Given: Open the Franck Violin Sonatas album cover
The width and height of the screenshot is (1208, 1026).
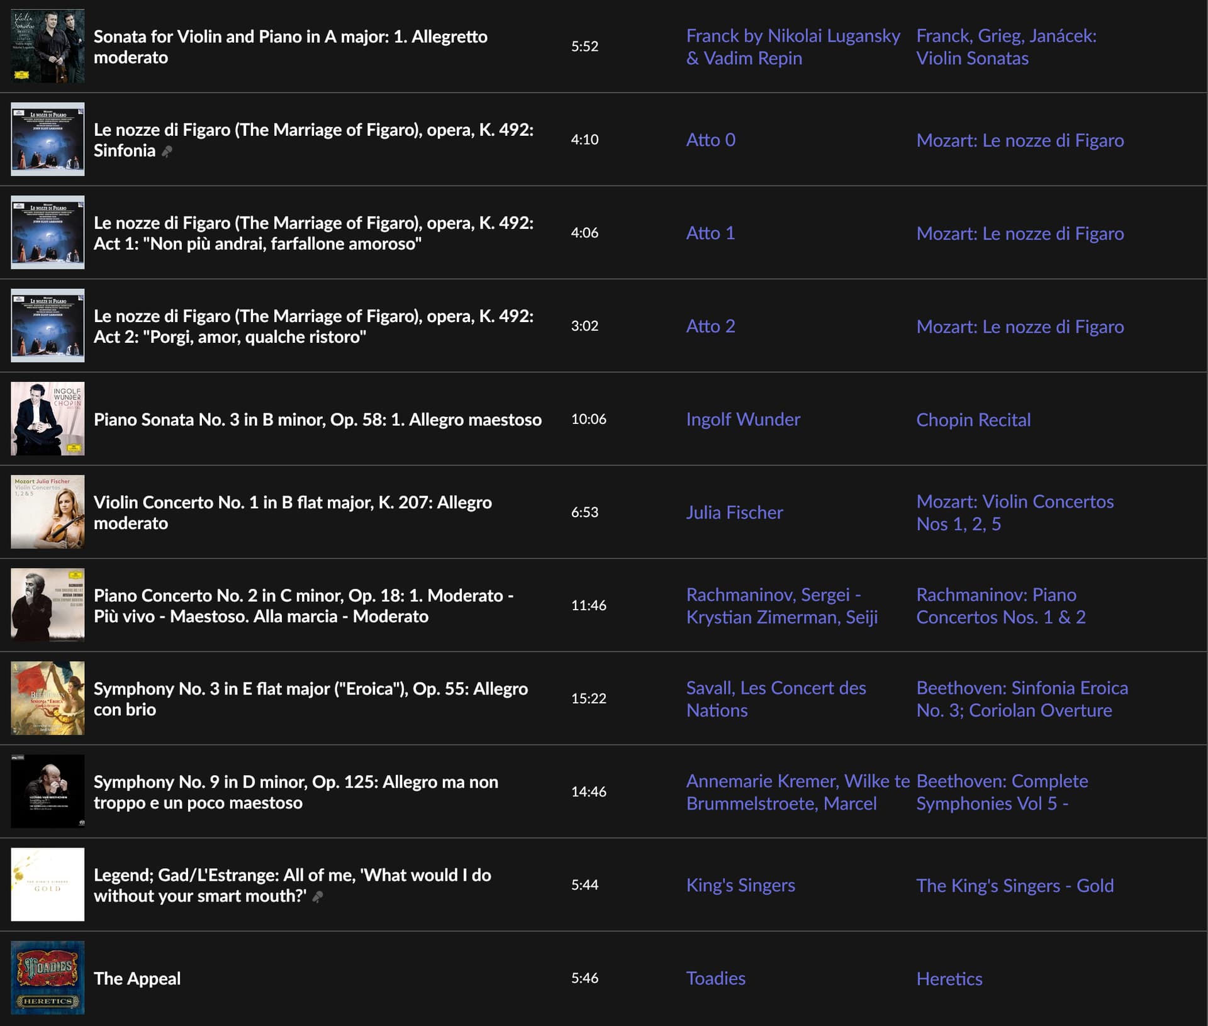Looking at the screenshot, I should [48, 46].
